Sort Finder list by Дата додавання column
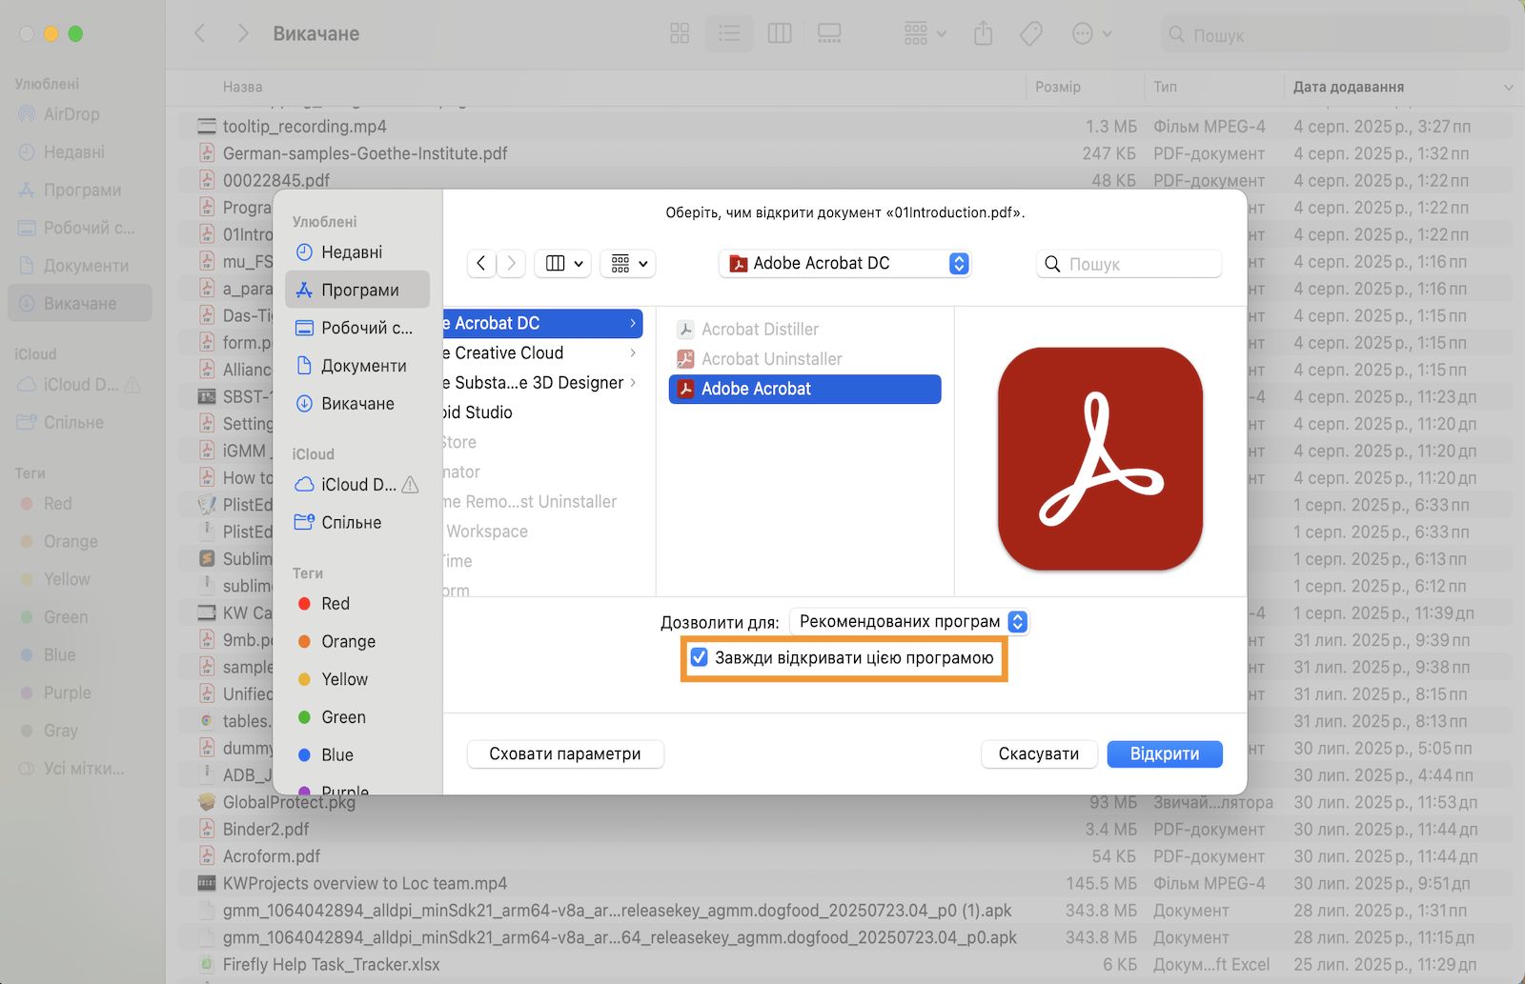1525x984 pixels. (x=1348, y=87)
